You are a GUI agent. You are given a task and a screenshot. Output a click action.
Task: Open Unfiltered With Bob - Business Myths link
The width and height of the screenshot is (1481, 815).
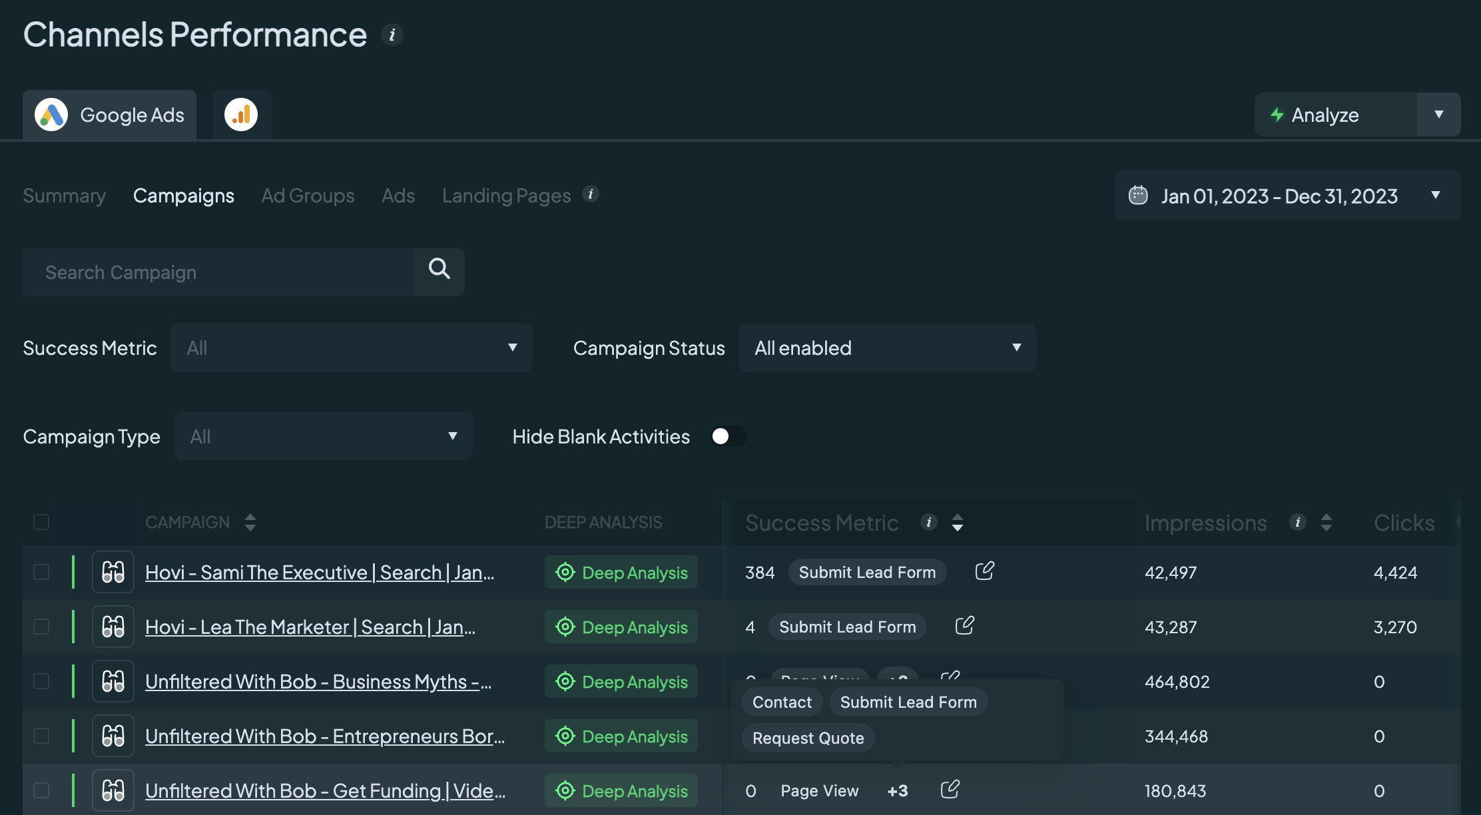tap(318, 682)
